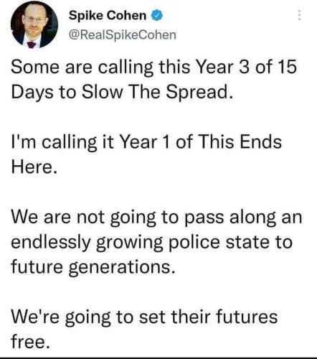Viewport: 317px width, 359px height.
Task: Click the blue verified checkmark badge
Action: coord(157,16)
